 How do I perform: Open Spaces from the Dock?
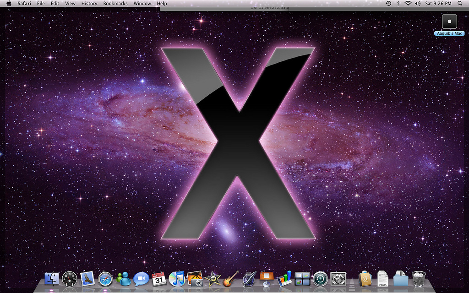(302, 279)
